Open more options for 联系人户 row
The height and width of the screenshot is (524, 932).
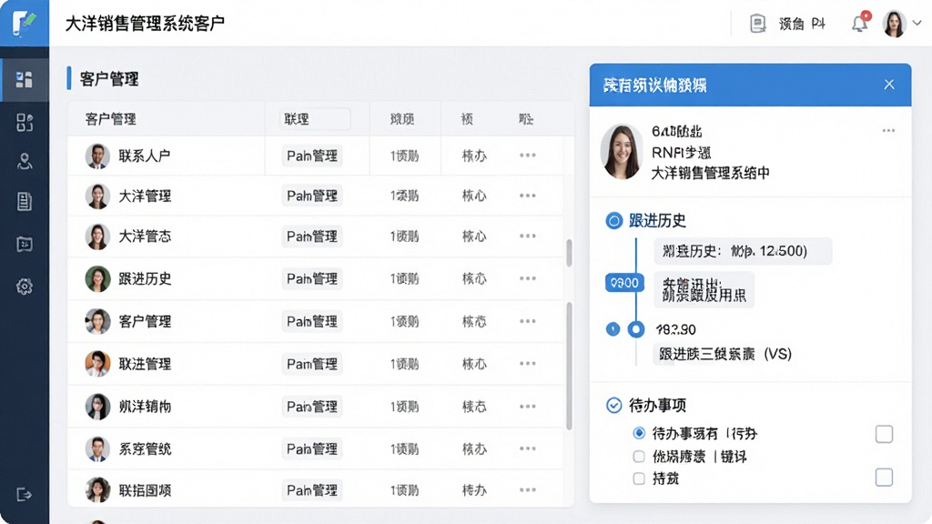[x=528, y=155]
